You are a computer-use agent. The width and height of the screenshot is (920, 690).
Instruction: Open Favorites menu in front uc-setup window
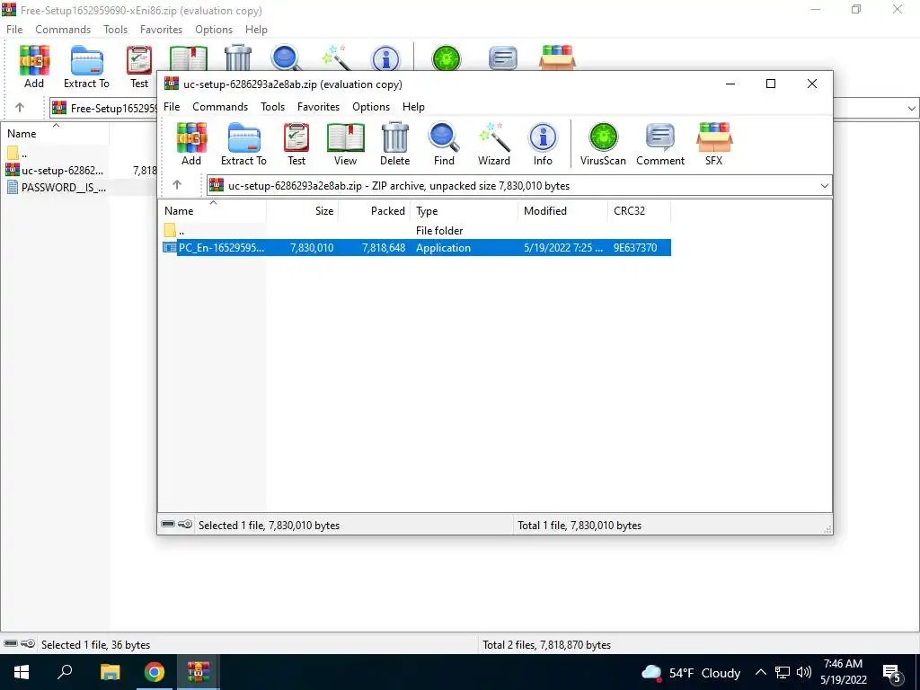[319, 107]
